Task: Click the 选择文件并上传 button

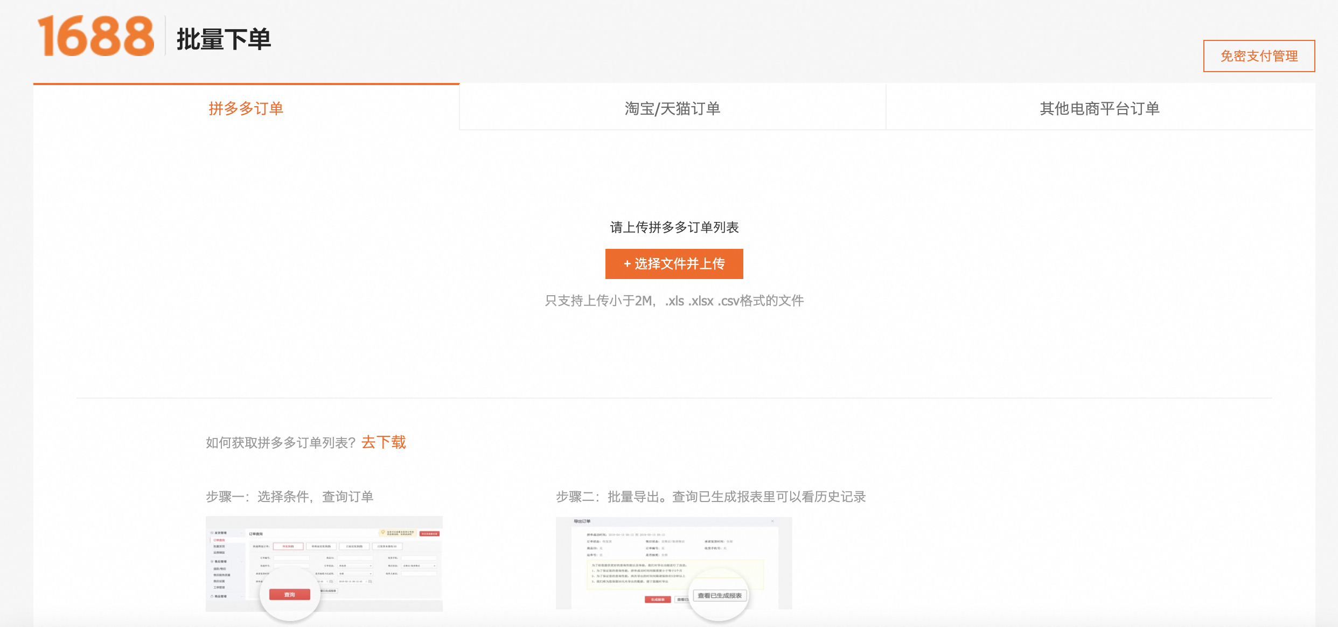Action: pyautogui.click(x=674, y=264)
